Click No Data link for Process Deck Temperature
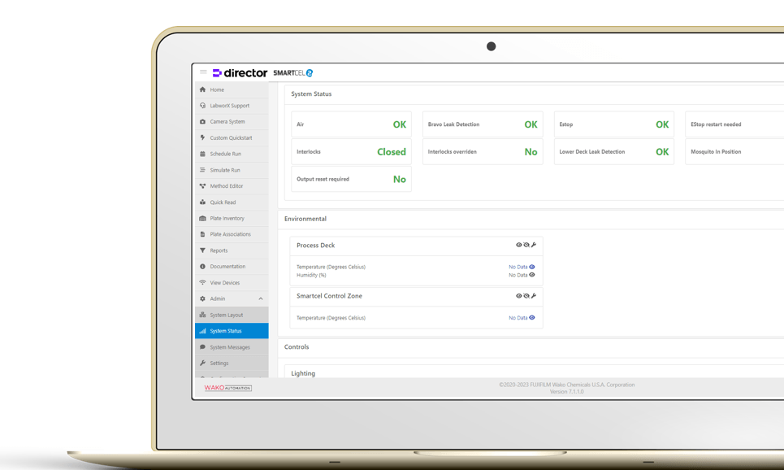 [518, 267]
